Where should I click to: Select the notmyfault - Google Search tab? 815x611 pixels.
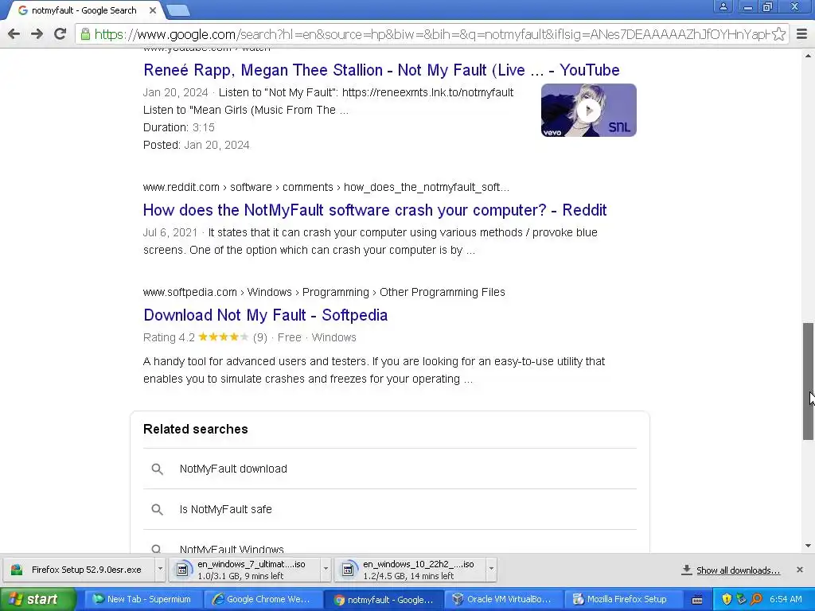[x=84, y=10]
